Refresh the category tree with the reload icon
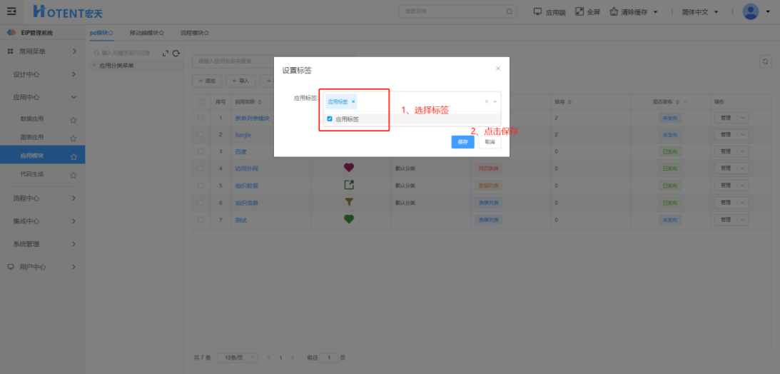The width and height of the screenshot is (780, 374). pyautogui.click(x=176, y=54)
